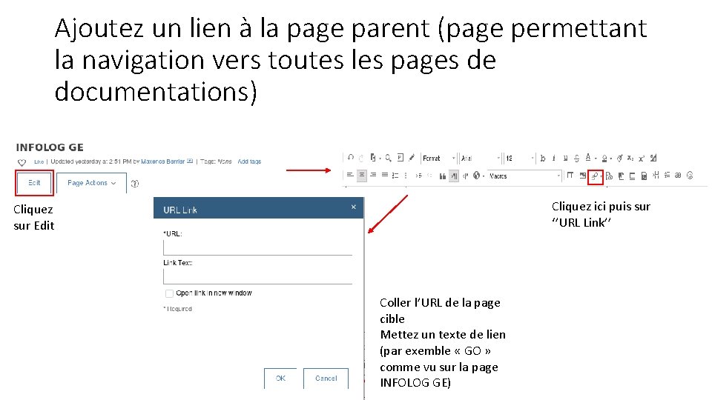
Task: Click the Edit button
Action: [35, 183]
